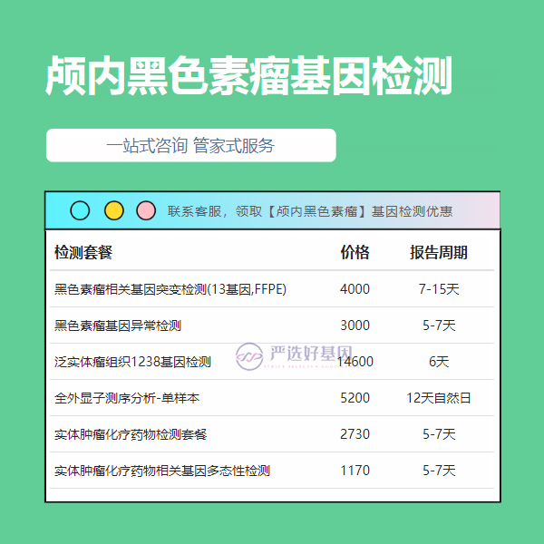Viewport: 544px width, 544px height.
Task: Click the report period 12天自然日
Action: 439,398
